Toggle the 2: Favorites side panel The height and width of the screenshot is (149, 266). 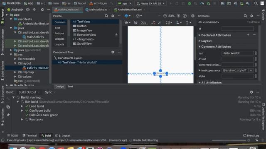pos(2,117)
